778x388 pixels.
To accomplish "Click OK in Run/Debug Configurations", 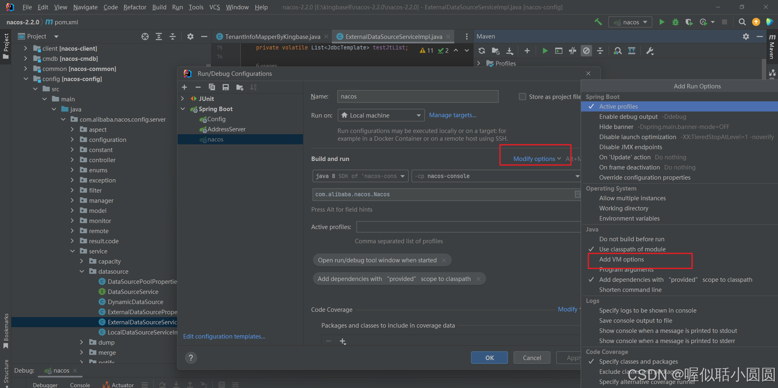I will pyautogui.click(x=489, y=358).
